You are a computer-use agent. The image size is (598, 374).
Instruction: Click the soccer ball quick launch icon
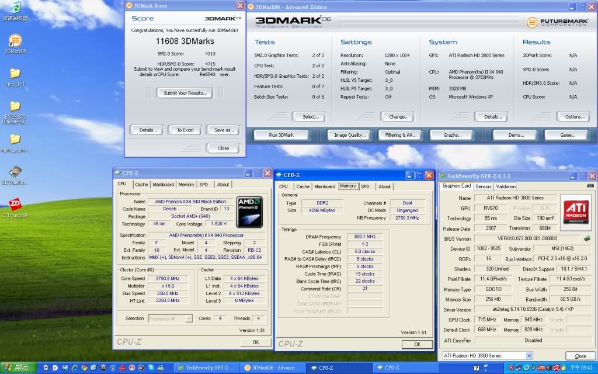tap(141, 368)
